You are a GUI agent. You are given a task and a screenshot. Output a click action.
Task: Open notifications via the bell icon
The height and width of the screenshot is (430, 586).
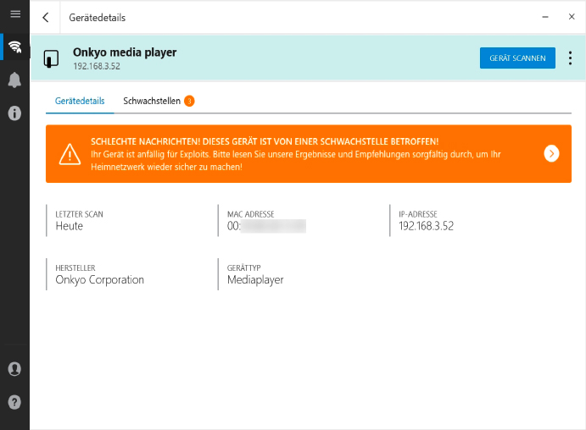tap(14, 80)
